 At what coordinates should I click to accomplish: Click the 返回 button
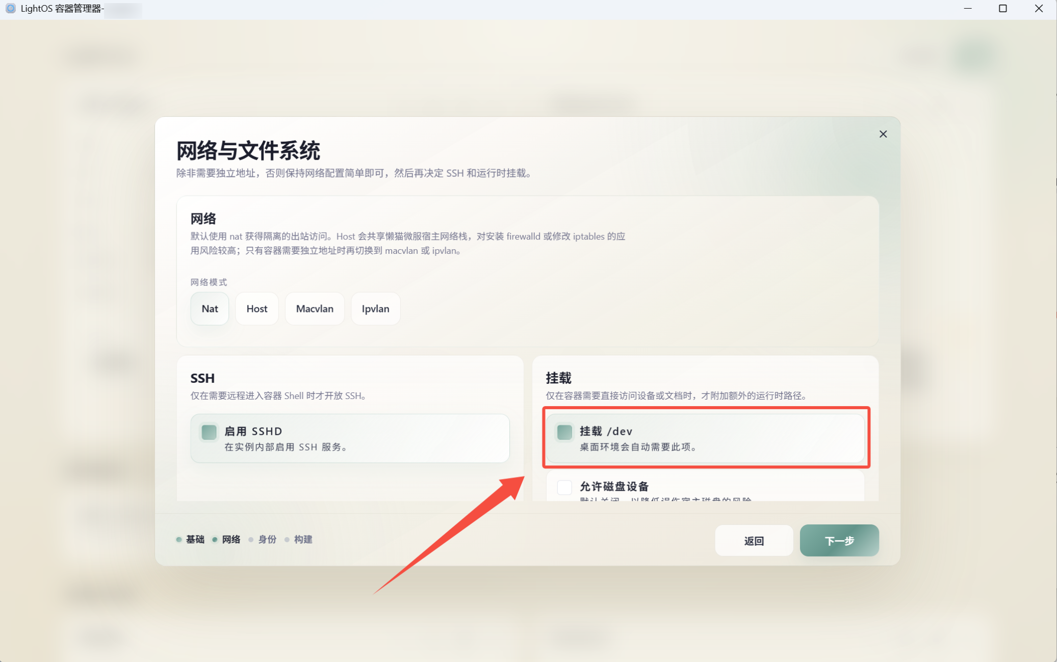click(754, 540)
